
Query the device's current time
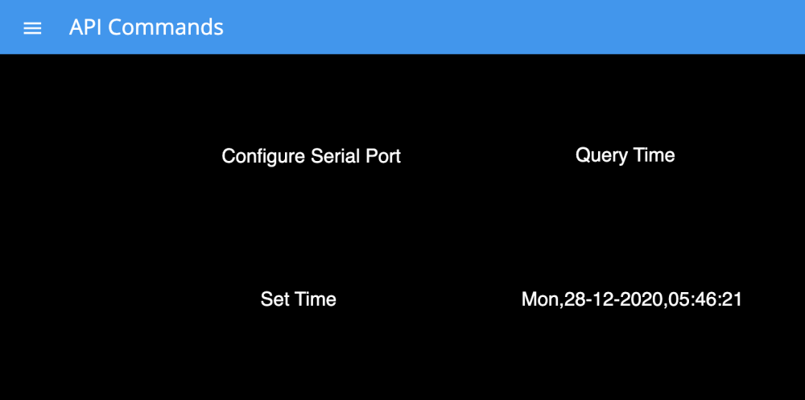pos(625,155)
